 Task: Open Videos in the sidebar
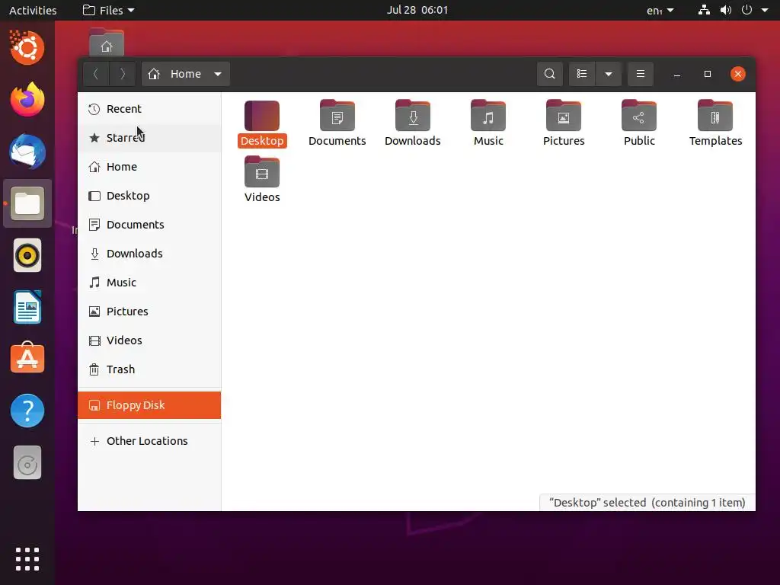[x=149, y=340]
